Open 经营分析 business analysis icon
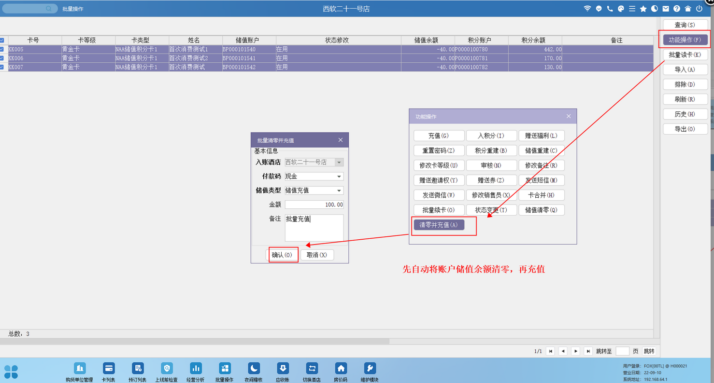Viewport: 714px width, 383px height. click(x=196, y=369)
